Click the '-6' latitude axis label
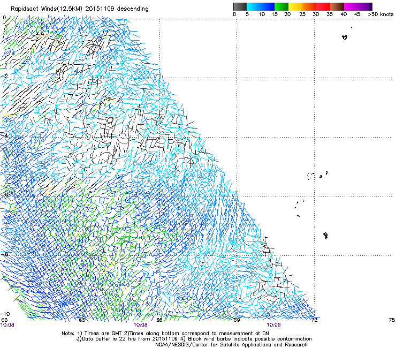Image resolution: width=396 pixels, height=348 pixels. [x=5, y=195]
